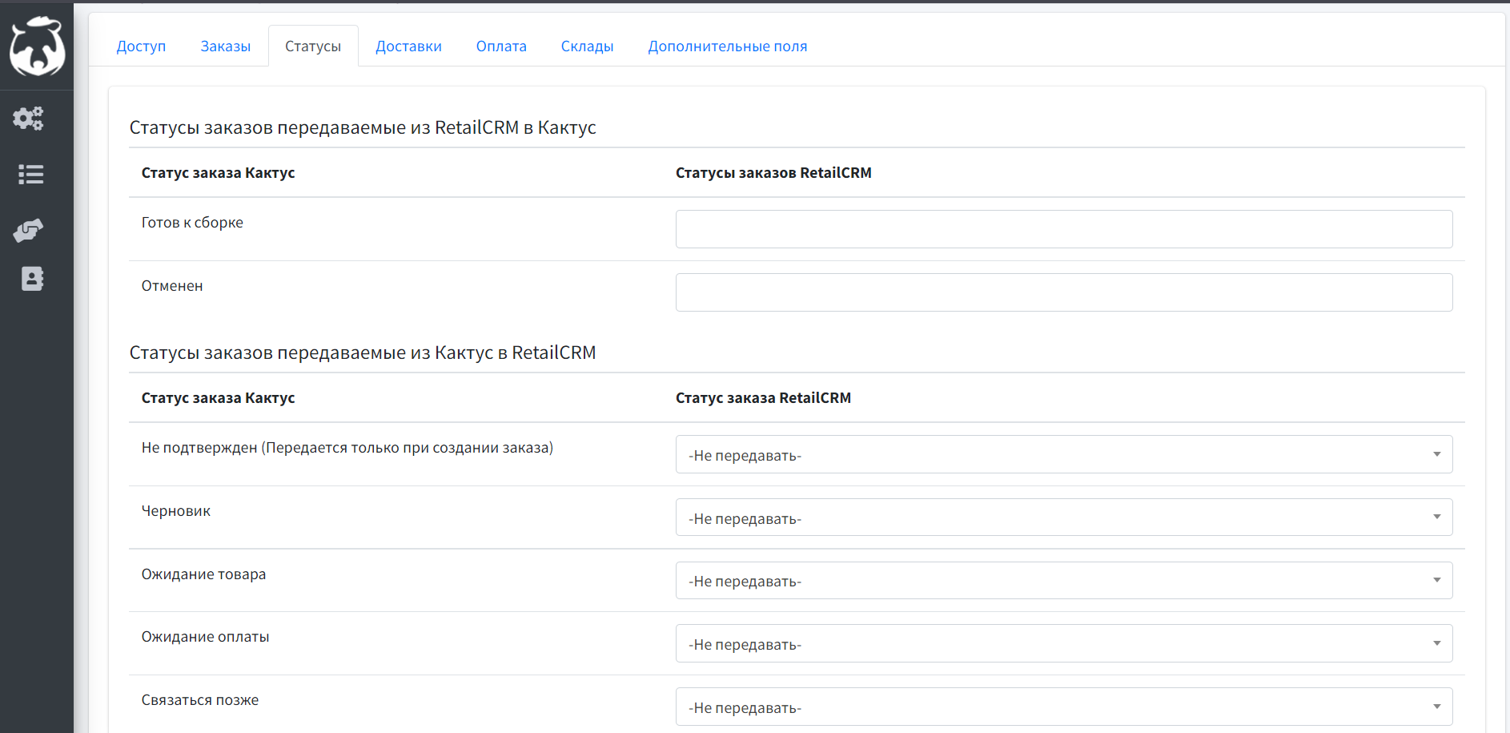Click the Ожидание товара label
Viewport: 1510px width, 733px height.
pyautogui.click(x=203, y=574)
